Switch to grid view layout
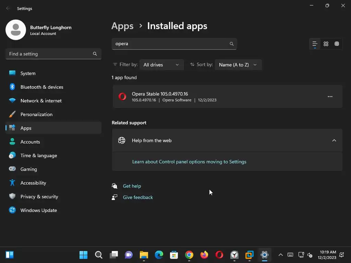 pyautogui.click(x=326, y=44)
